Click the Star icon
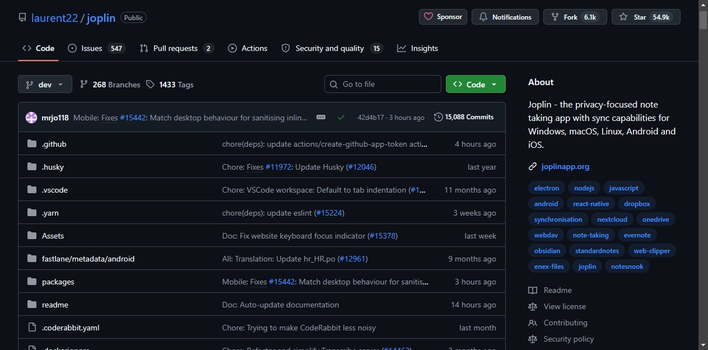Viewport: 708px width, 350px height. 623,17
